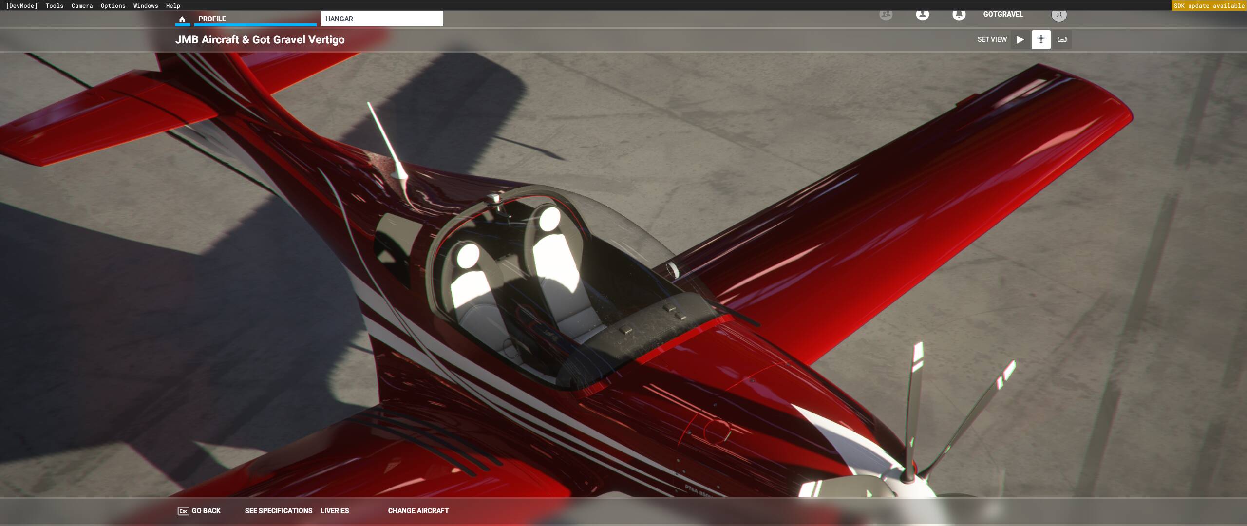Open the Options menu

click(x=113, y=6)
